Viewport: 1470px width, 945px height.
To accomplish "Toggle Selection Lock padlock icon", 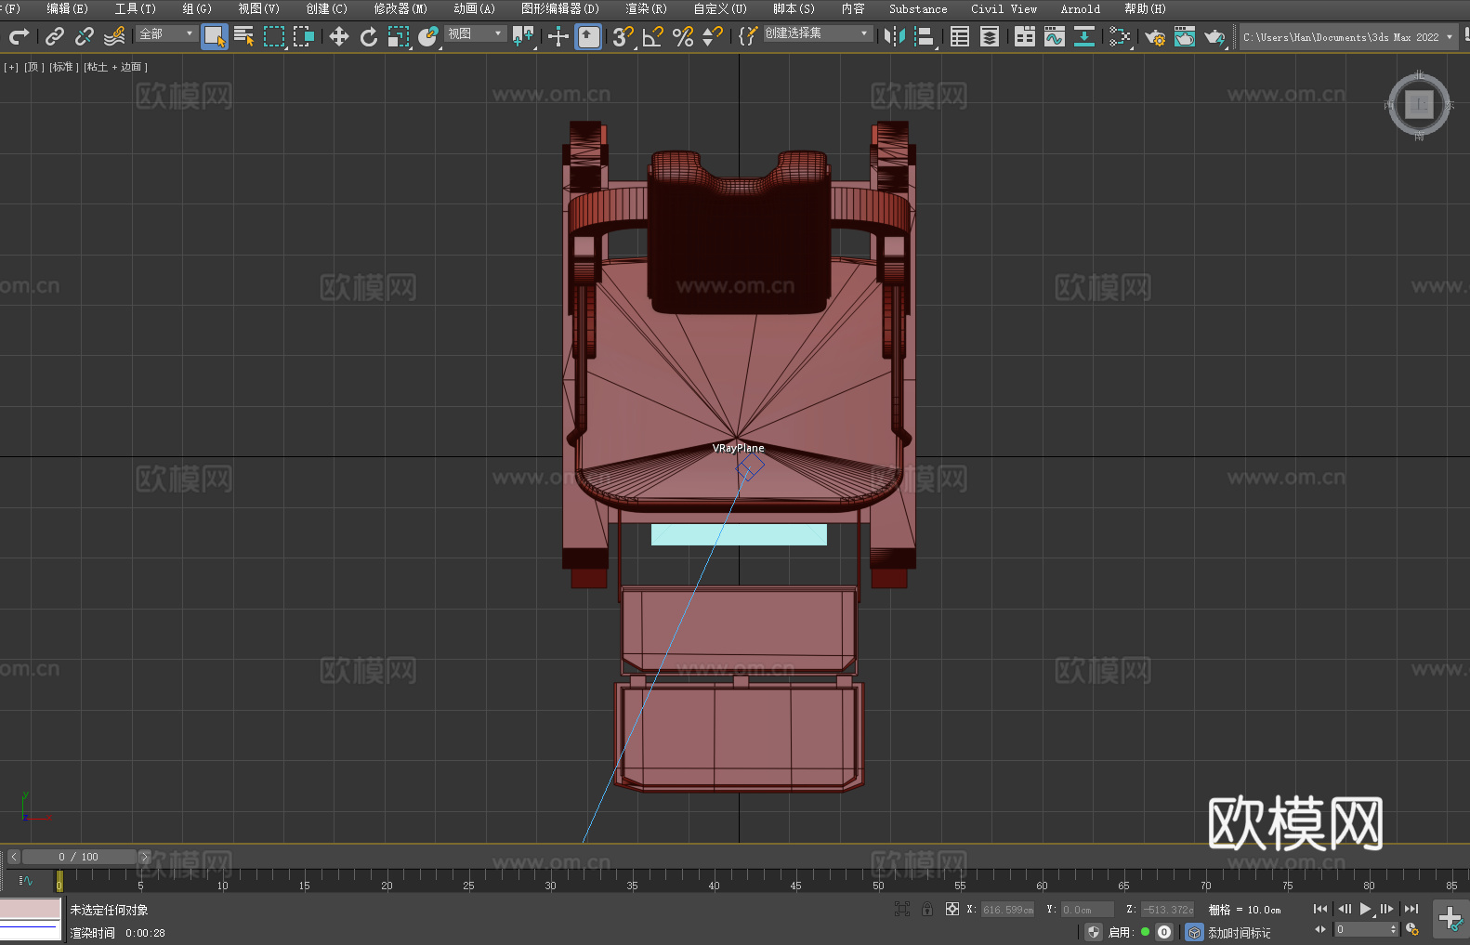I will point(927,909).
